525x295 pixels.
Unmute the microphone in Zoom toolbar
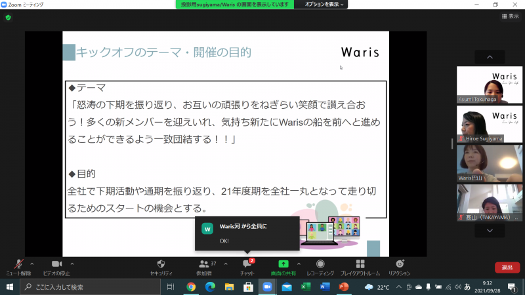click(x=18, y=267)
